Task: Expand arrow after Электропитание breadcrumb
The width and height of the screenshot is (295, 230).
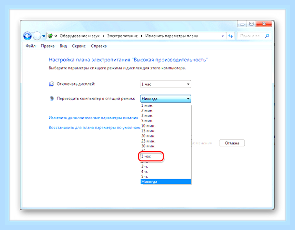Action: [141, 36]
